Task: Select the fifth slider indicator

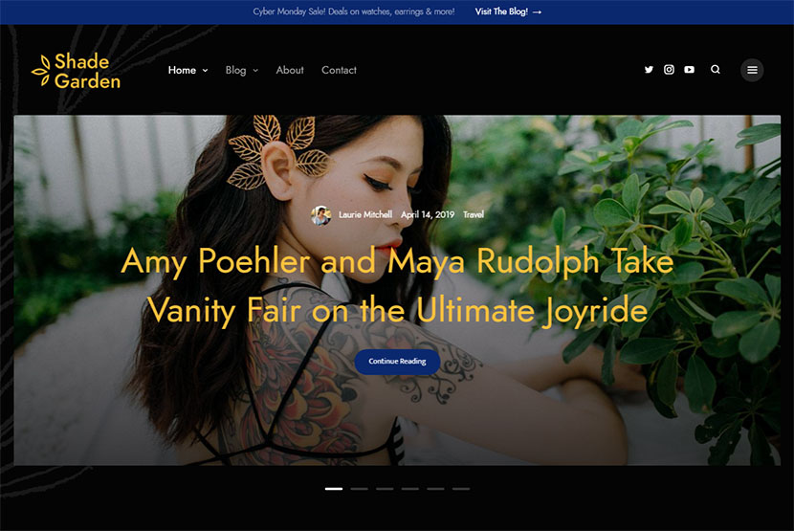Action: 435,489
